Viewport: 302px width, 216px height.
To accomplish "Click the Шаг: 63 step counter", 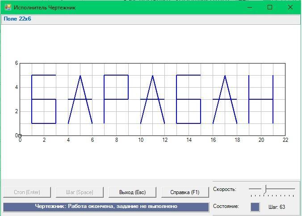I will (x=277, y=207).
